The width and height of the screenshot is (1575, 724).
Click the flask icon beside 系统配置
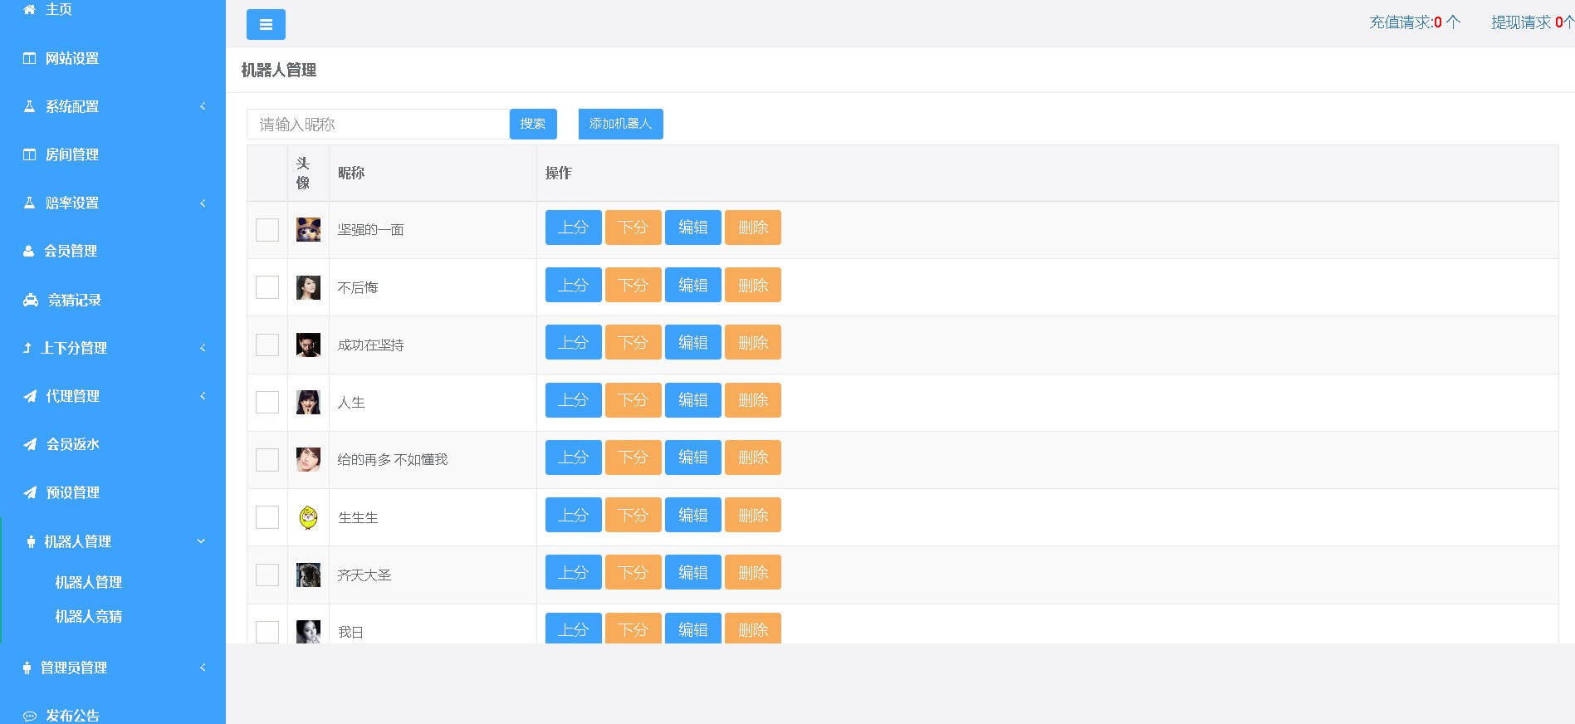(x=29, y=106)
